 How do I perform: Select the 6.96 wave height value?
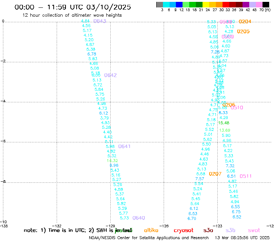[x=114, y=165]
